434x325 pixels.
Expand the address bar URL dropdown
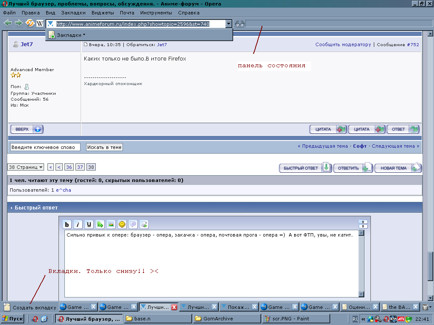[229, 24]
